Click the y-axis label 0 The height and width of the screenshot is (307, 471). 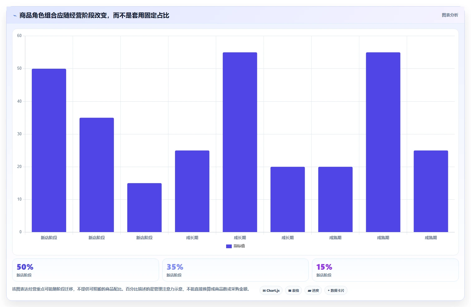pyautogui.click(x=21, y=232)
